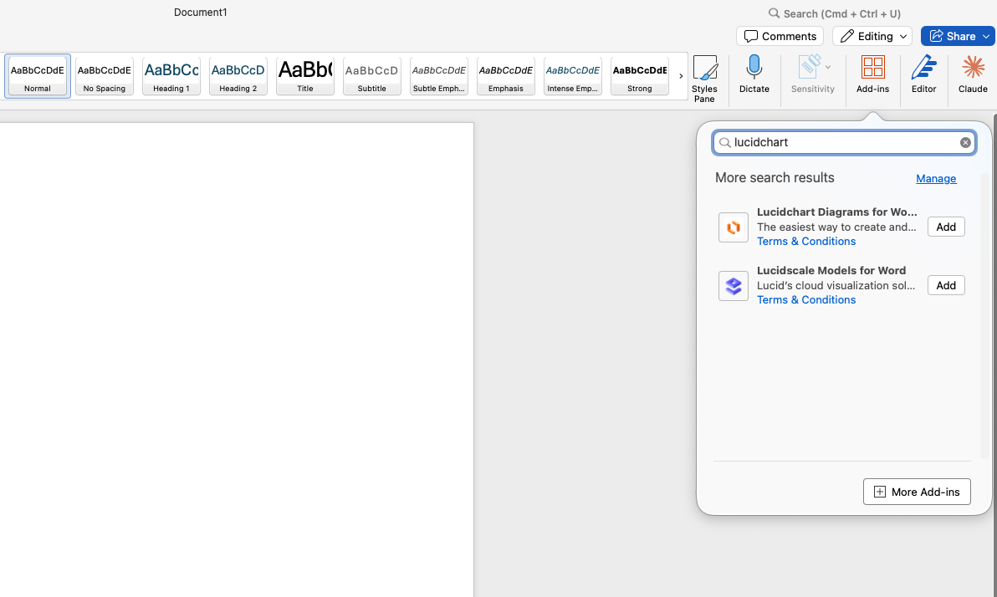Screen dimensions: 997x597
Task: Click the Add-ins ribbon button
Action: (872, 74)
